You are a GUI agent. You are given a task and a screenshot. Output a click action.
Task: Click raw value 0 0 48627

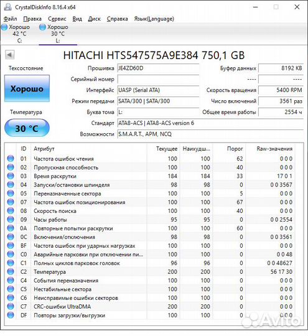point(279,263)
